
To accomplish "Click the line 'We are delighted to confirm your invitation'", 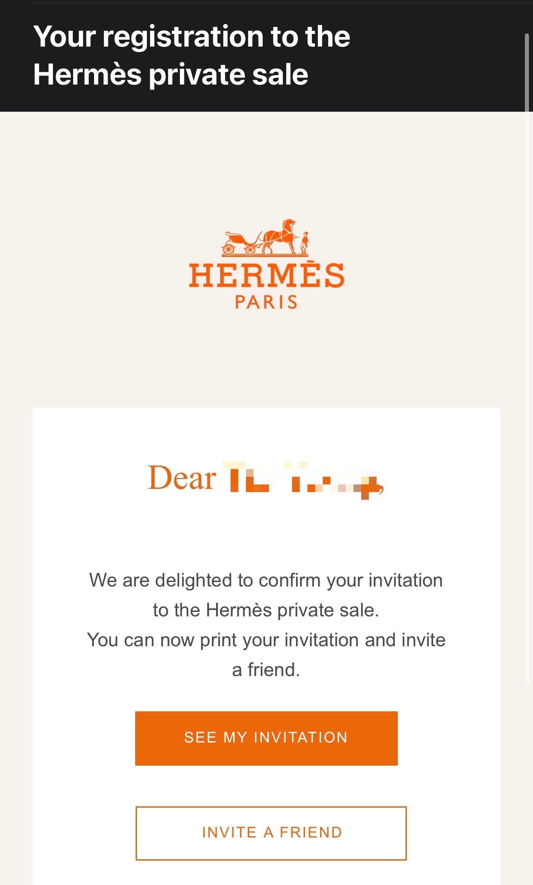I will point(266,580).
